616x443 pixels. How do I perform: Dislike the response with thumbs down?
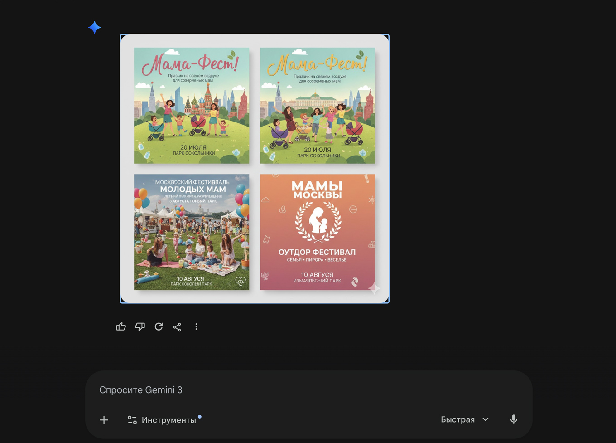click(x=140, y=326)
